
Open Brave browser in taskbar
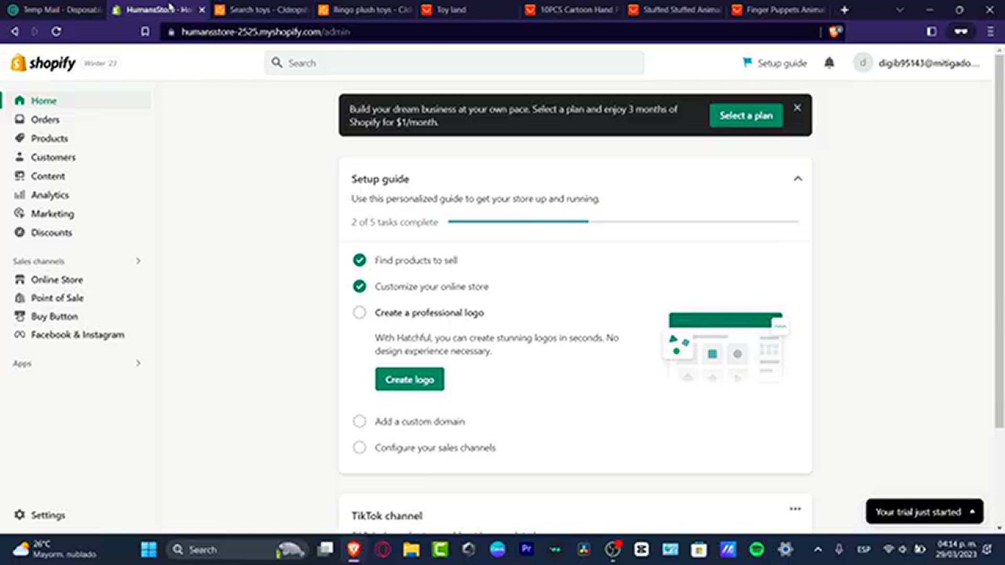[354, 549]
